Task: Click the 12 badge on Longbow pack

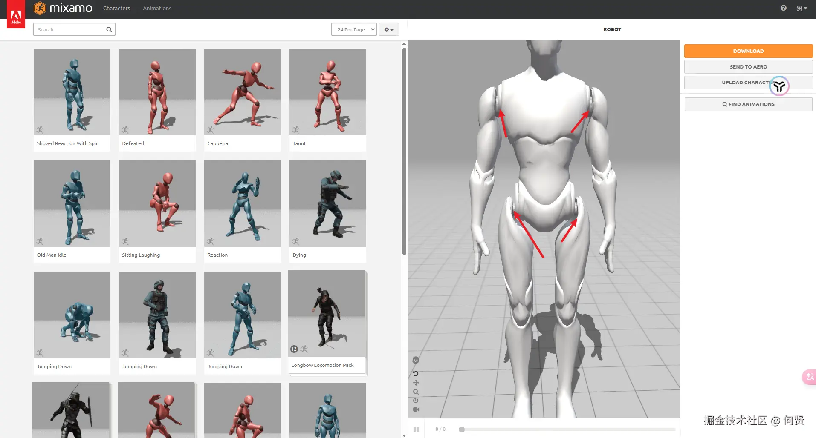Action: pos(294,349)
